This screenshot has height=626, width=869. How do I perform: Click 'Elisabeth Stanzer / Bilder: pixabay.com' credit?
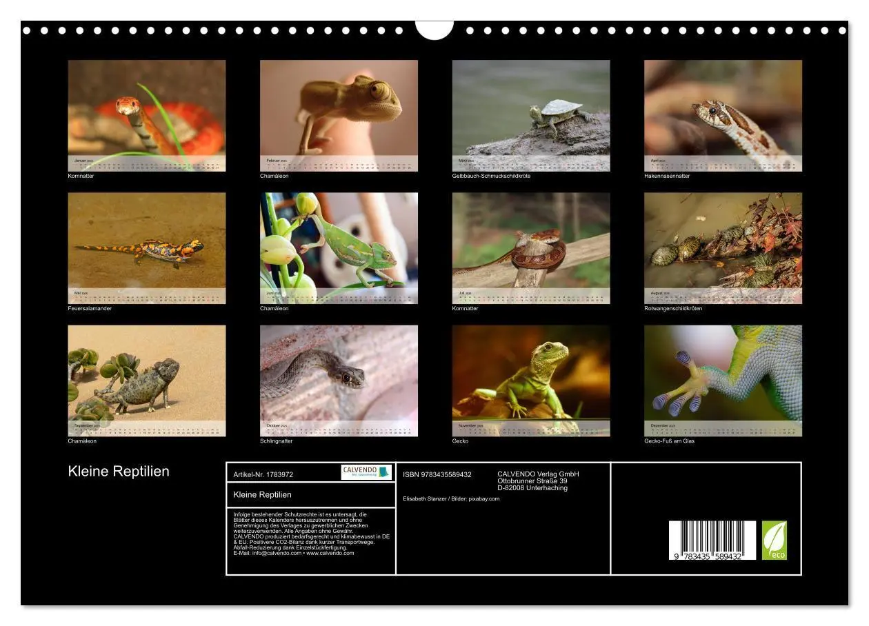click(451, 498)
